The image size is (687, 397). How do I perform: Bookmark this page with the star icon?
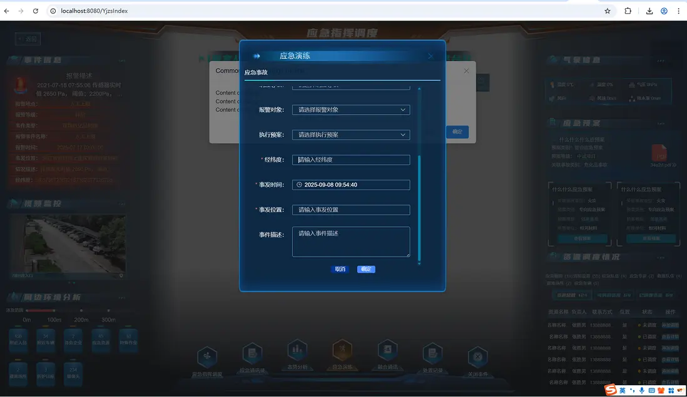608,11
